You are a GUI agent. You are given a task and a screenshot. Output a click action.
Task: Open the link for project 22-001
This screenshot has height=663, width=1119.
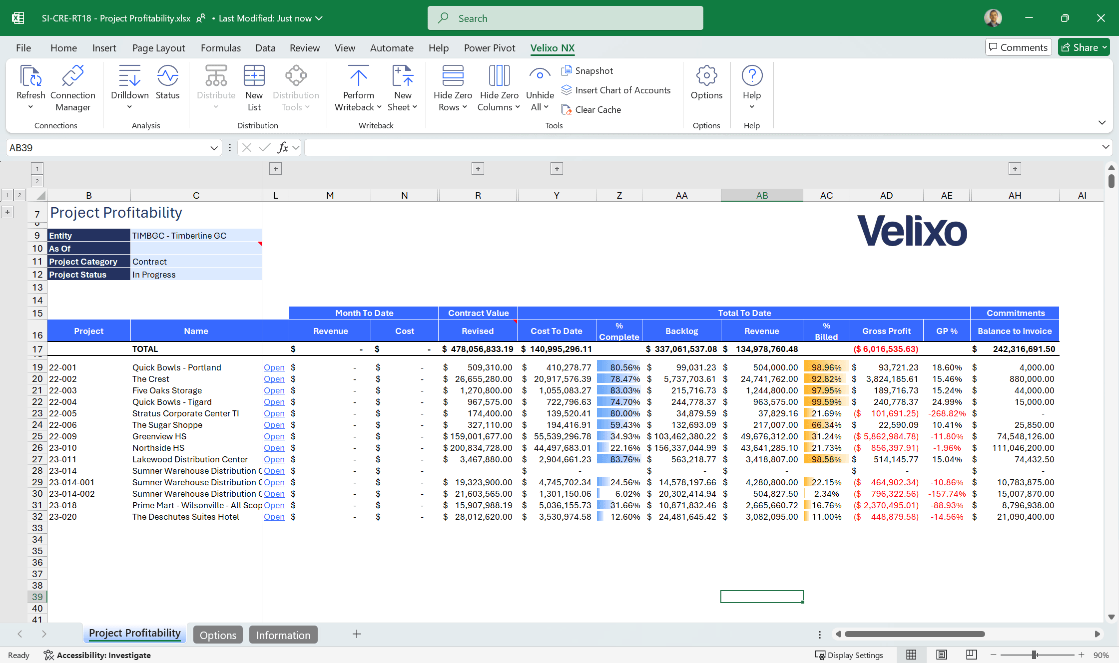click(x=274, y=367)
